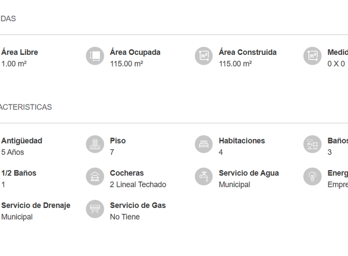Click the energy lightbulb icon
Screen dimensions: 348x256
pos(312,177)
